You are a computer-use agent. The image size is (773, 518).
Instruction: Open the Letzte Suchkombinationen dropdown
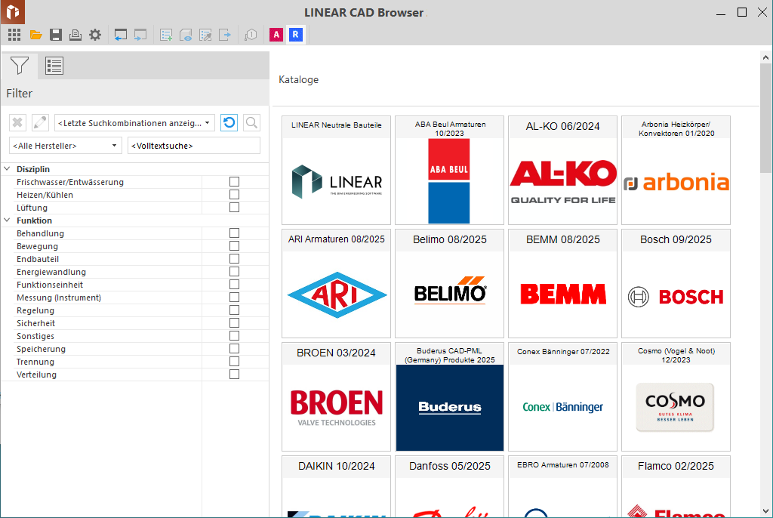[x=134, y=123]
